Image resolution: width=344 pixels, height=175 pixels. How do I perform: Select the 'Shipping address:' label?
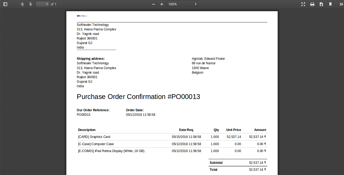tap(91, 59)
